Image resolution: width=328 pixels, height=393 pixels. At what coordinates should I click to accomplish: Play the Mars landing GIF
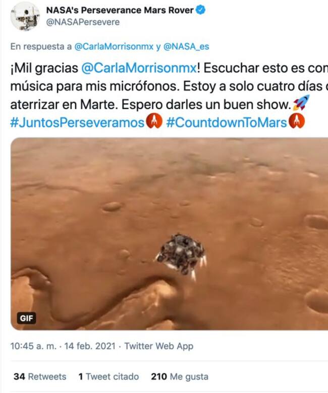point(170,234)
